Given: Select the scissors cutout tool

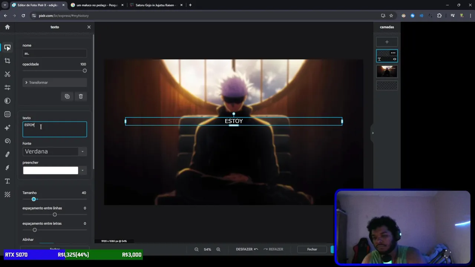Looking at the screenshot, I should pyautogui.click(x=7, y=74).
